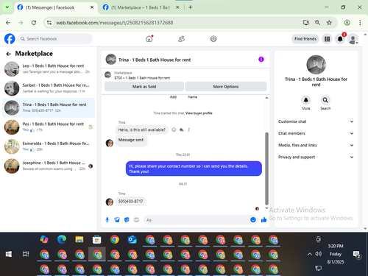Click Find friends button
The width and height of the screenshot is (368, 276).
tap(305, 39)
